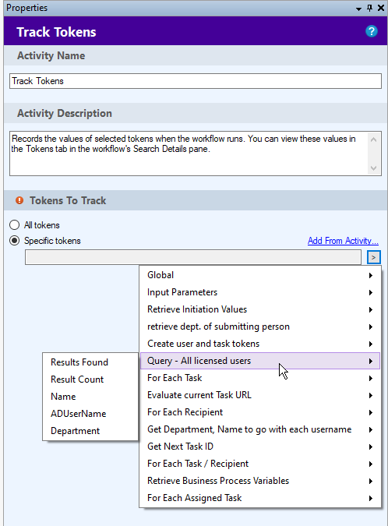Expand the Input Parameters submenu

(x=260, y=292)
